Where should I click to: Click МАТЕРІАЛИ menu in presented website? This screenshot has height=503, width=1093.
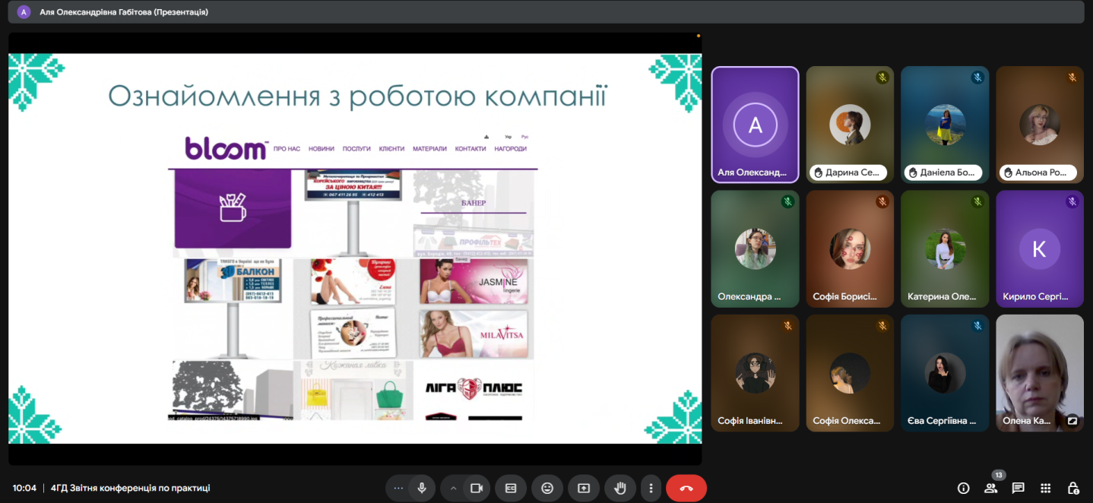(x=429, y=149)
